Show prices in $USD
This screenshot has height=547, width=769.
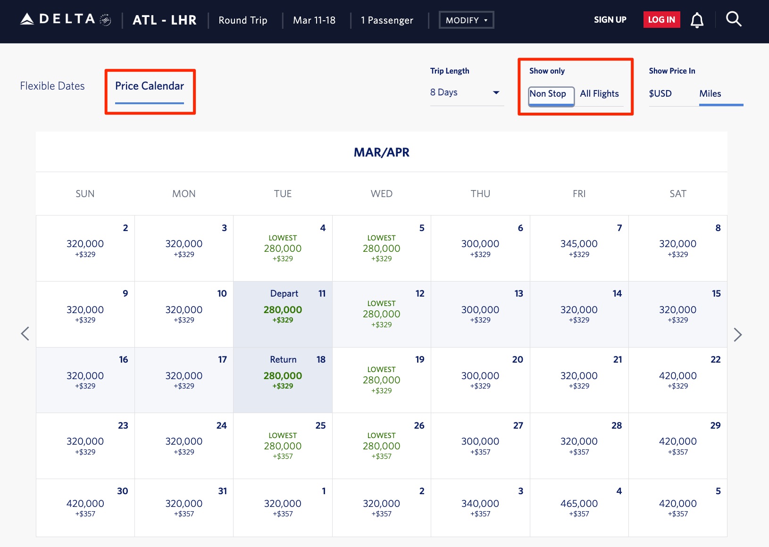660,94
